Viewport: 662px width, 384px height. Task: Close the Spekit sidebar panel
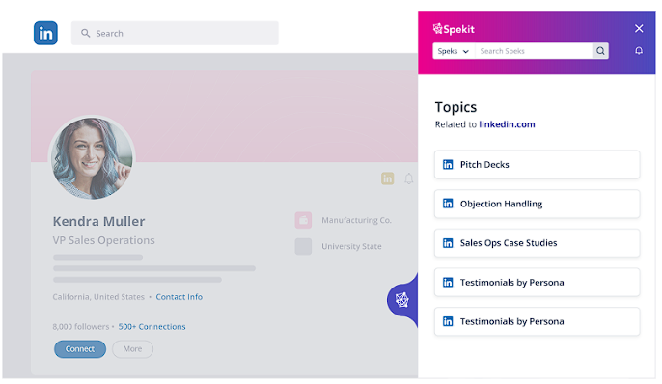click(x=639, y=28)
